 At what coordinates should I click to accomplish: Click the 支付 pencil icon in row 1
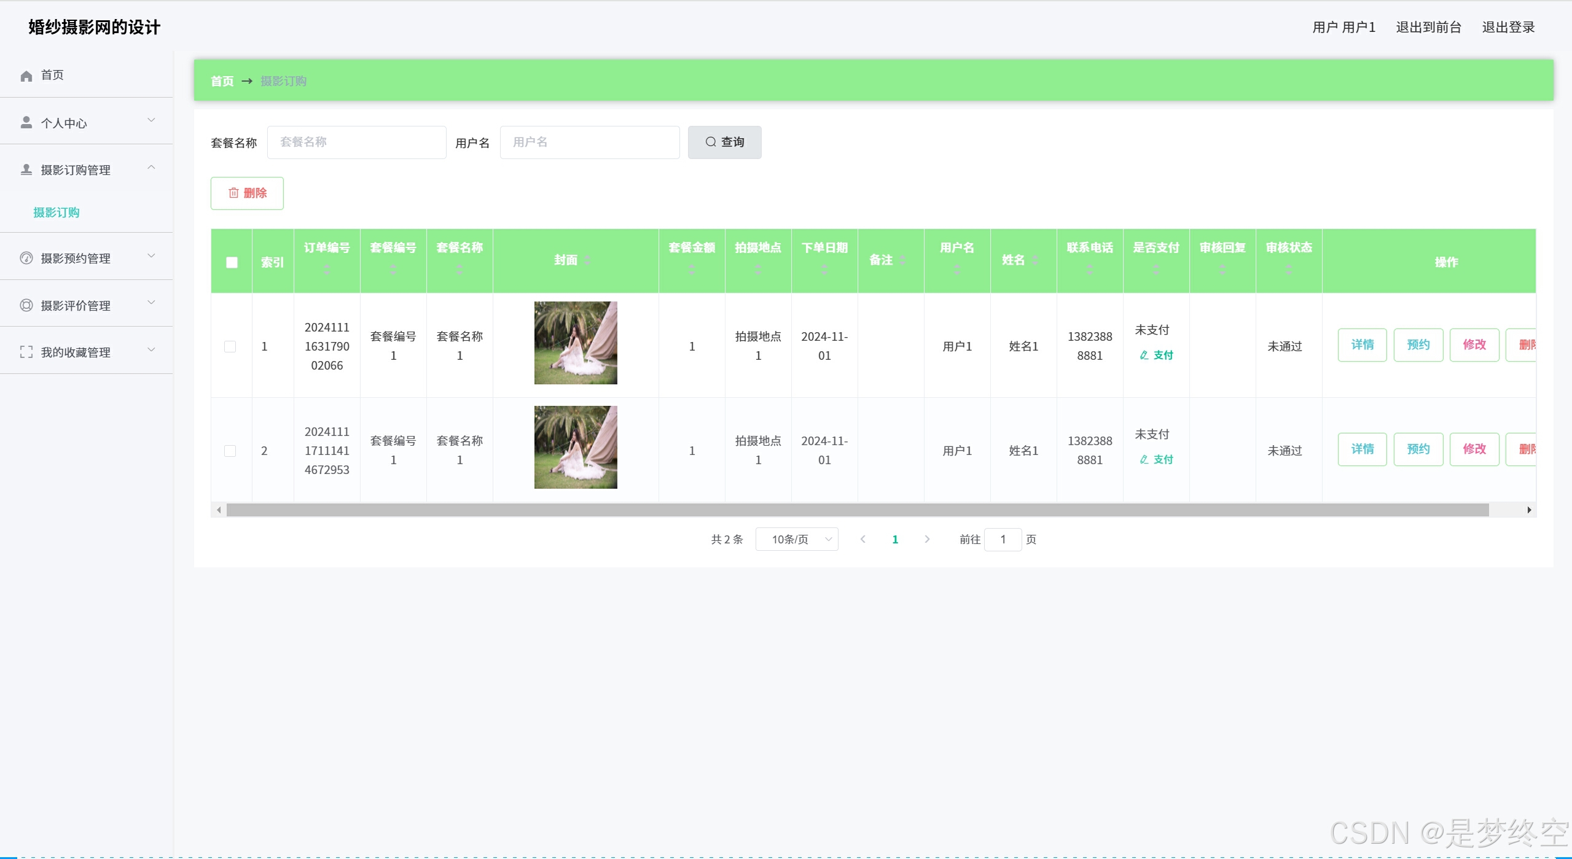point(1144,356)
